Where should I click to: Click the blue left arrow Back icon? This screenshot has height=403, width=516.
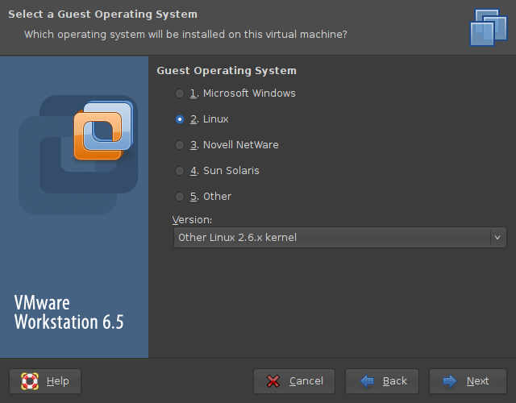tap(367, 381)
